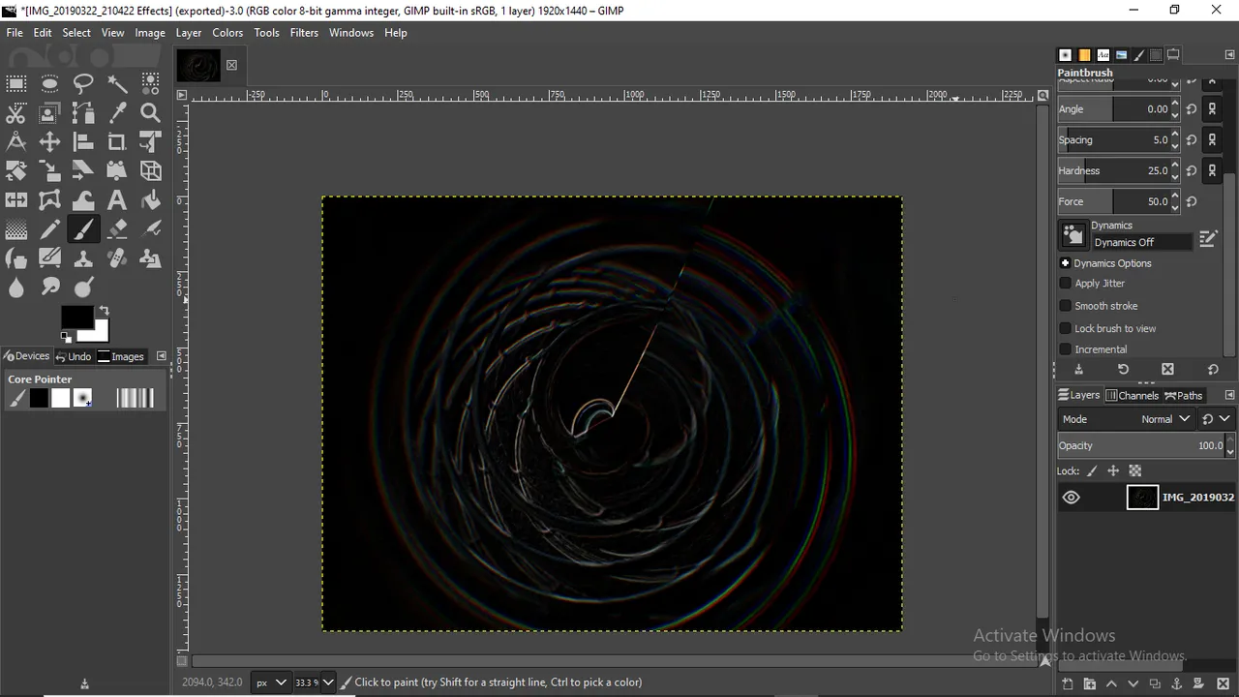
Task: Adjust the Opacity slider
Action: (1140, 446)
